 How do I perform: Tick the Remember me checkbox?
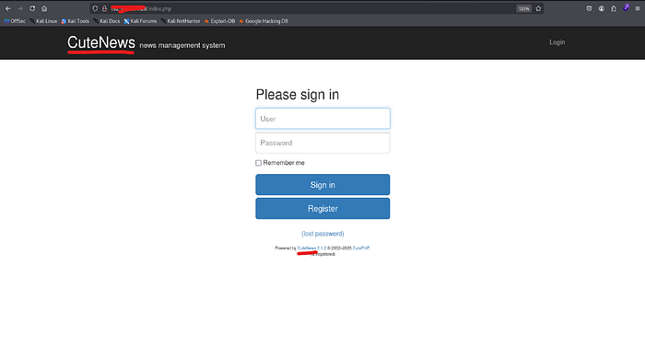point(258,163)
